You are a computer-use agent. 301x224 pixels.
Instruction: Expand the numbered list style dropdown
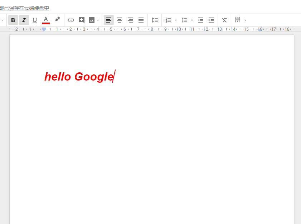(x=176, y=20)
